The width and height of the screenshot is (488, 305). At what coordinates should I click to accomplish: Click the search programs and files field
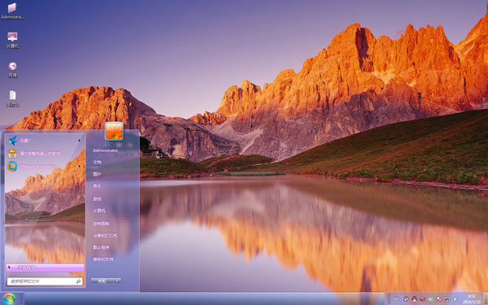click(x=45, y=281)
